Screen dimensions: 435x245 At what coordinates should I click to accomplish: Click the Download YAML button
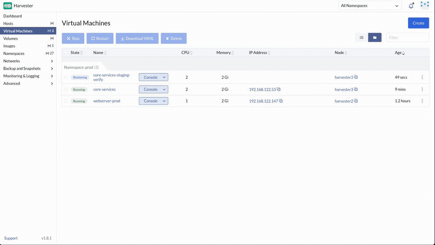coord(137,38)
